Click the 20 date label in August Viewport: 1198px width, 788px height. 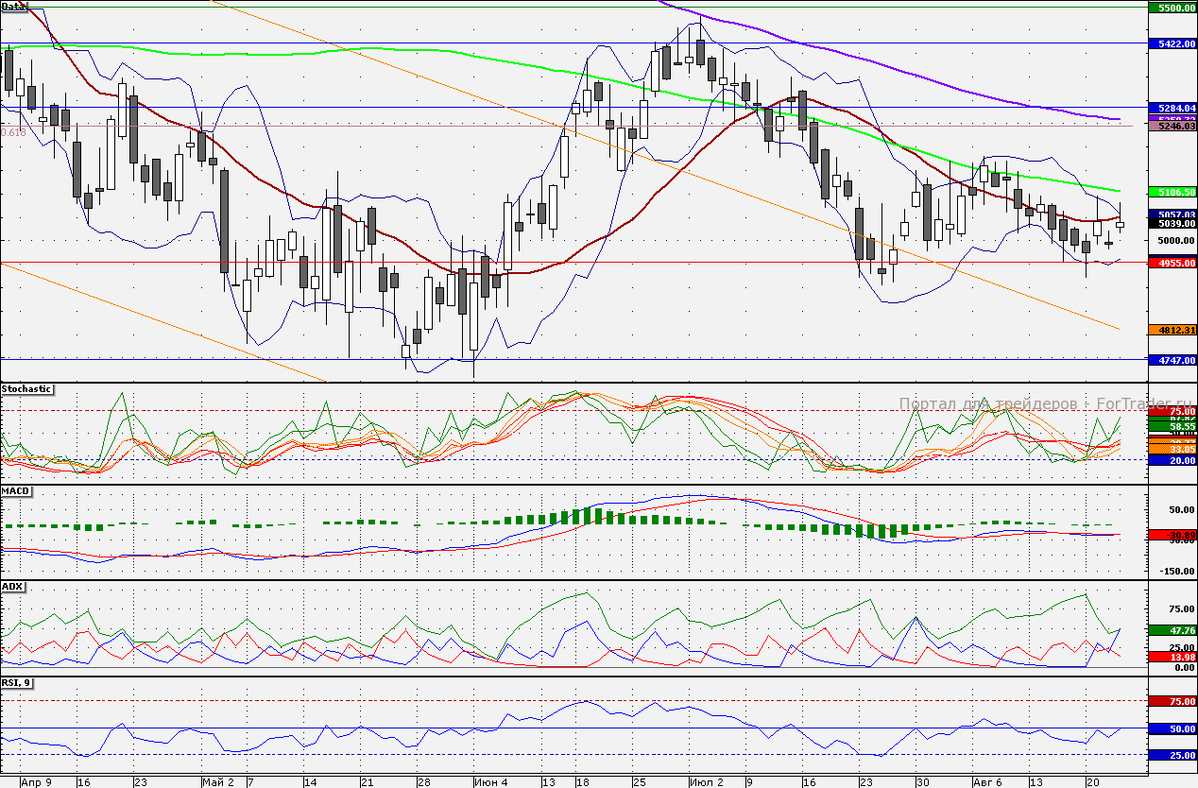point(1092,782)
